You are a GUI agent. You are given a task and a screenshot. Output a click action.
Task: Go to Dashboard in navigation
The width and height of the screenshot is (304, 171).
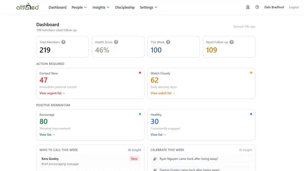(58, 7)
